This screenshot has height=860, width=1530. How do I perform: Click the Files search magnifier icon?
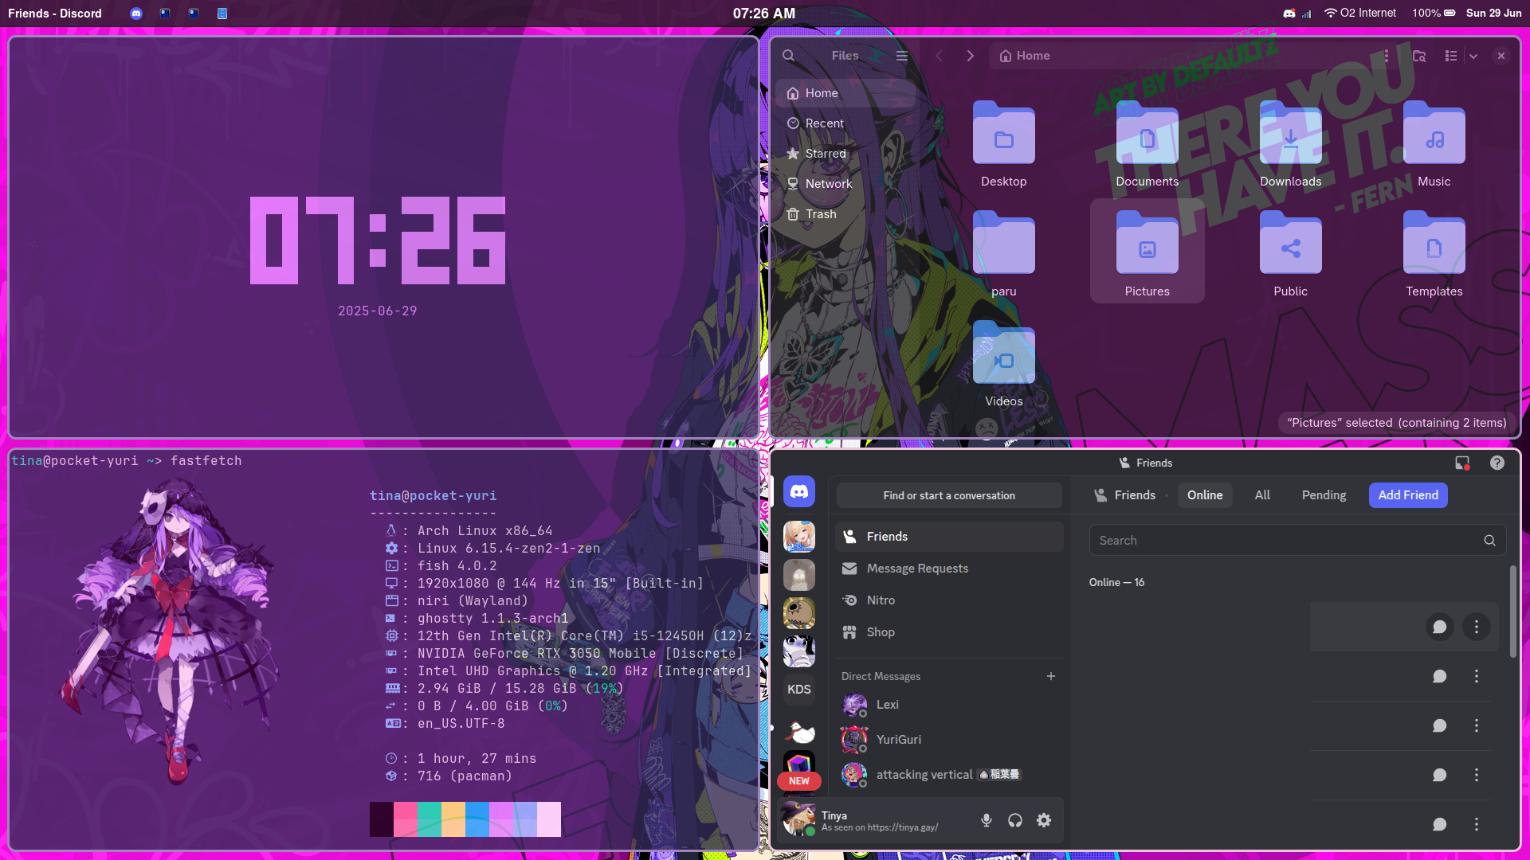(788, 56)
